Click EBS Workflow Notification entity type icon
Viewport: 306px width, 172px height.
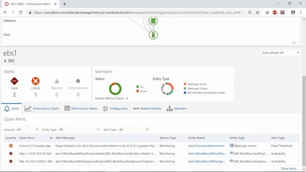pyautogui.click(x=231, y=153)
